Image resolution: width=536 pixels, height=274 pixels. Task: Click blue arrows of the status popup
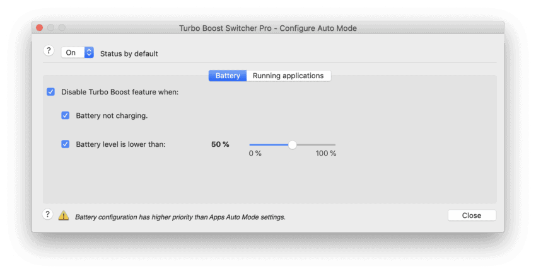89,53
